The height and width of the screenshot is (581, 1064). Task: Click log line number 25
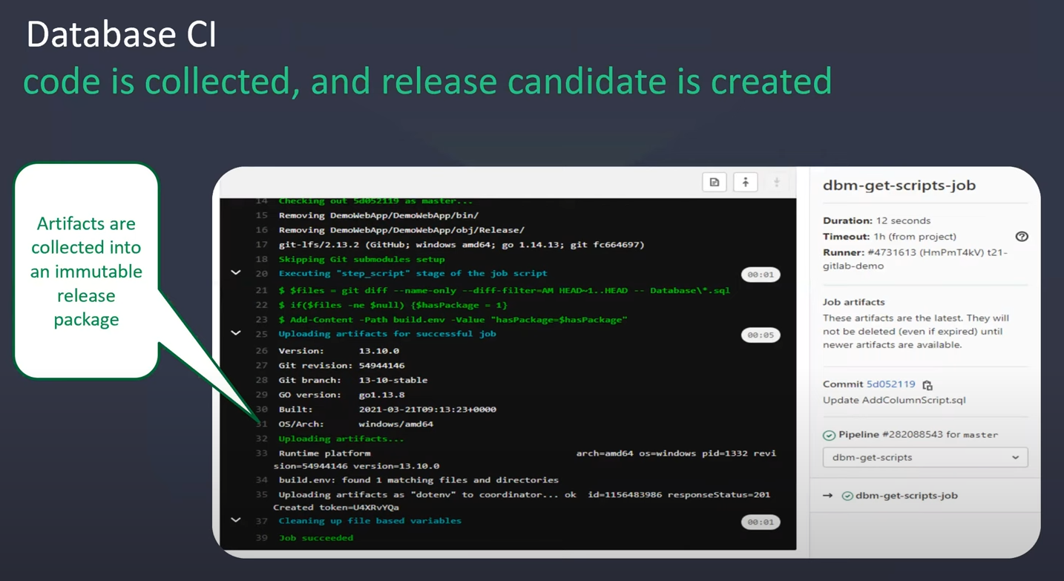(x=261, y=334)
